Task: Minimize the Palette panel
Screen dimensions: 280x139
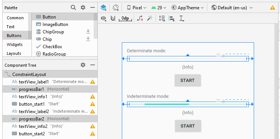Action: click(93, 7)
